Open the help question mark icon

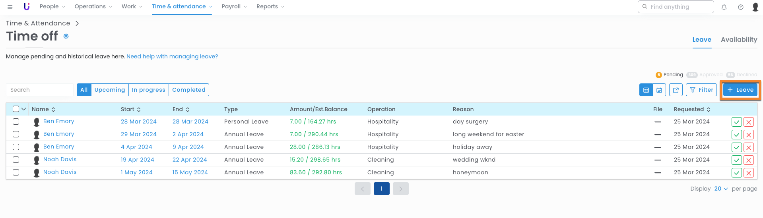(740, 7)
